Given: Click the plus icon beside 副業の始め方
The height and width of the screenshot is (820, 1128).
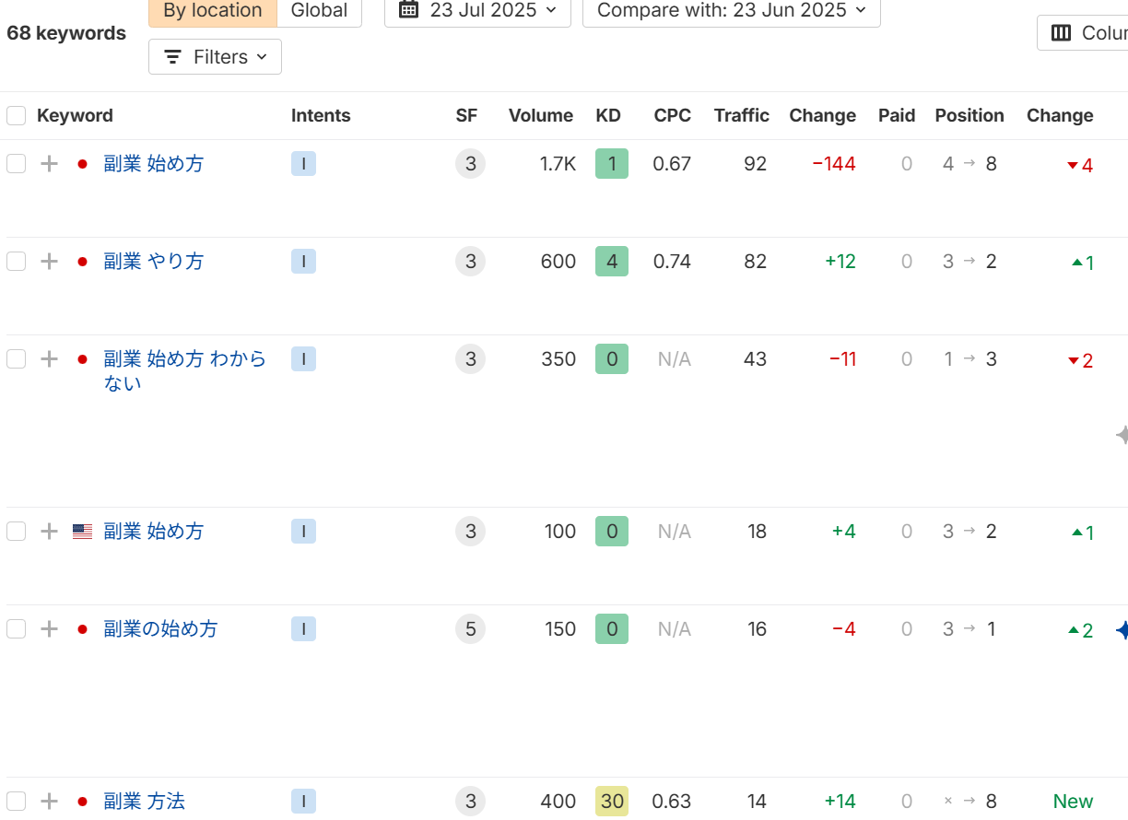Looking at the screenshot, I should tap(50, 629).
